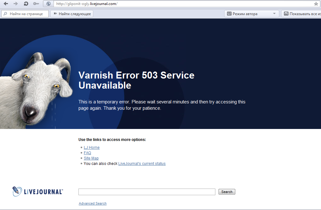321x210 pixels.
Task: Focus the address bar URL field
Action: (183, 4)
